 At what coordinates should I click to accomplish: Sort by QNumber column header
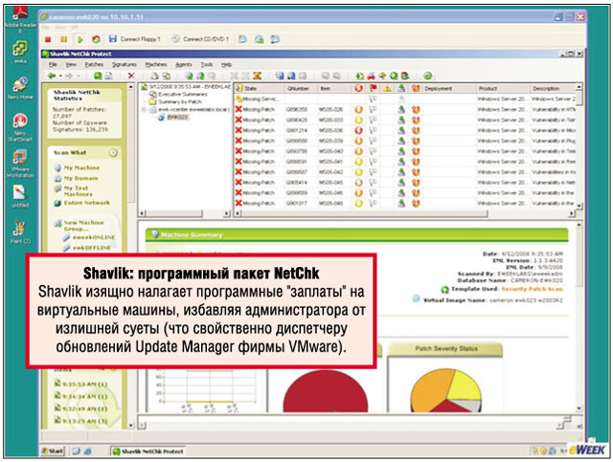[x=300, y=89]
